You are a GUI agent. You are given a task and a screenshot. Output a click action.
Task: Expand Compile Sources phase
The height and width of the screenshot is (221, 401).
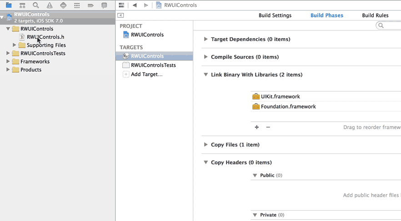click(206, 57)
